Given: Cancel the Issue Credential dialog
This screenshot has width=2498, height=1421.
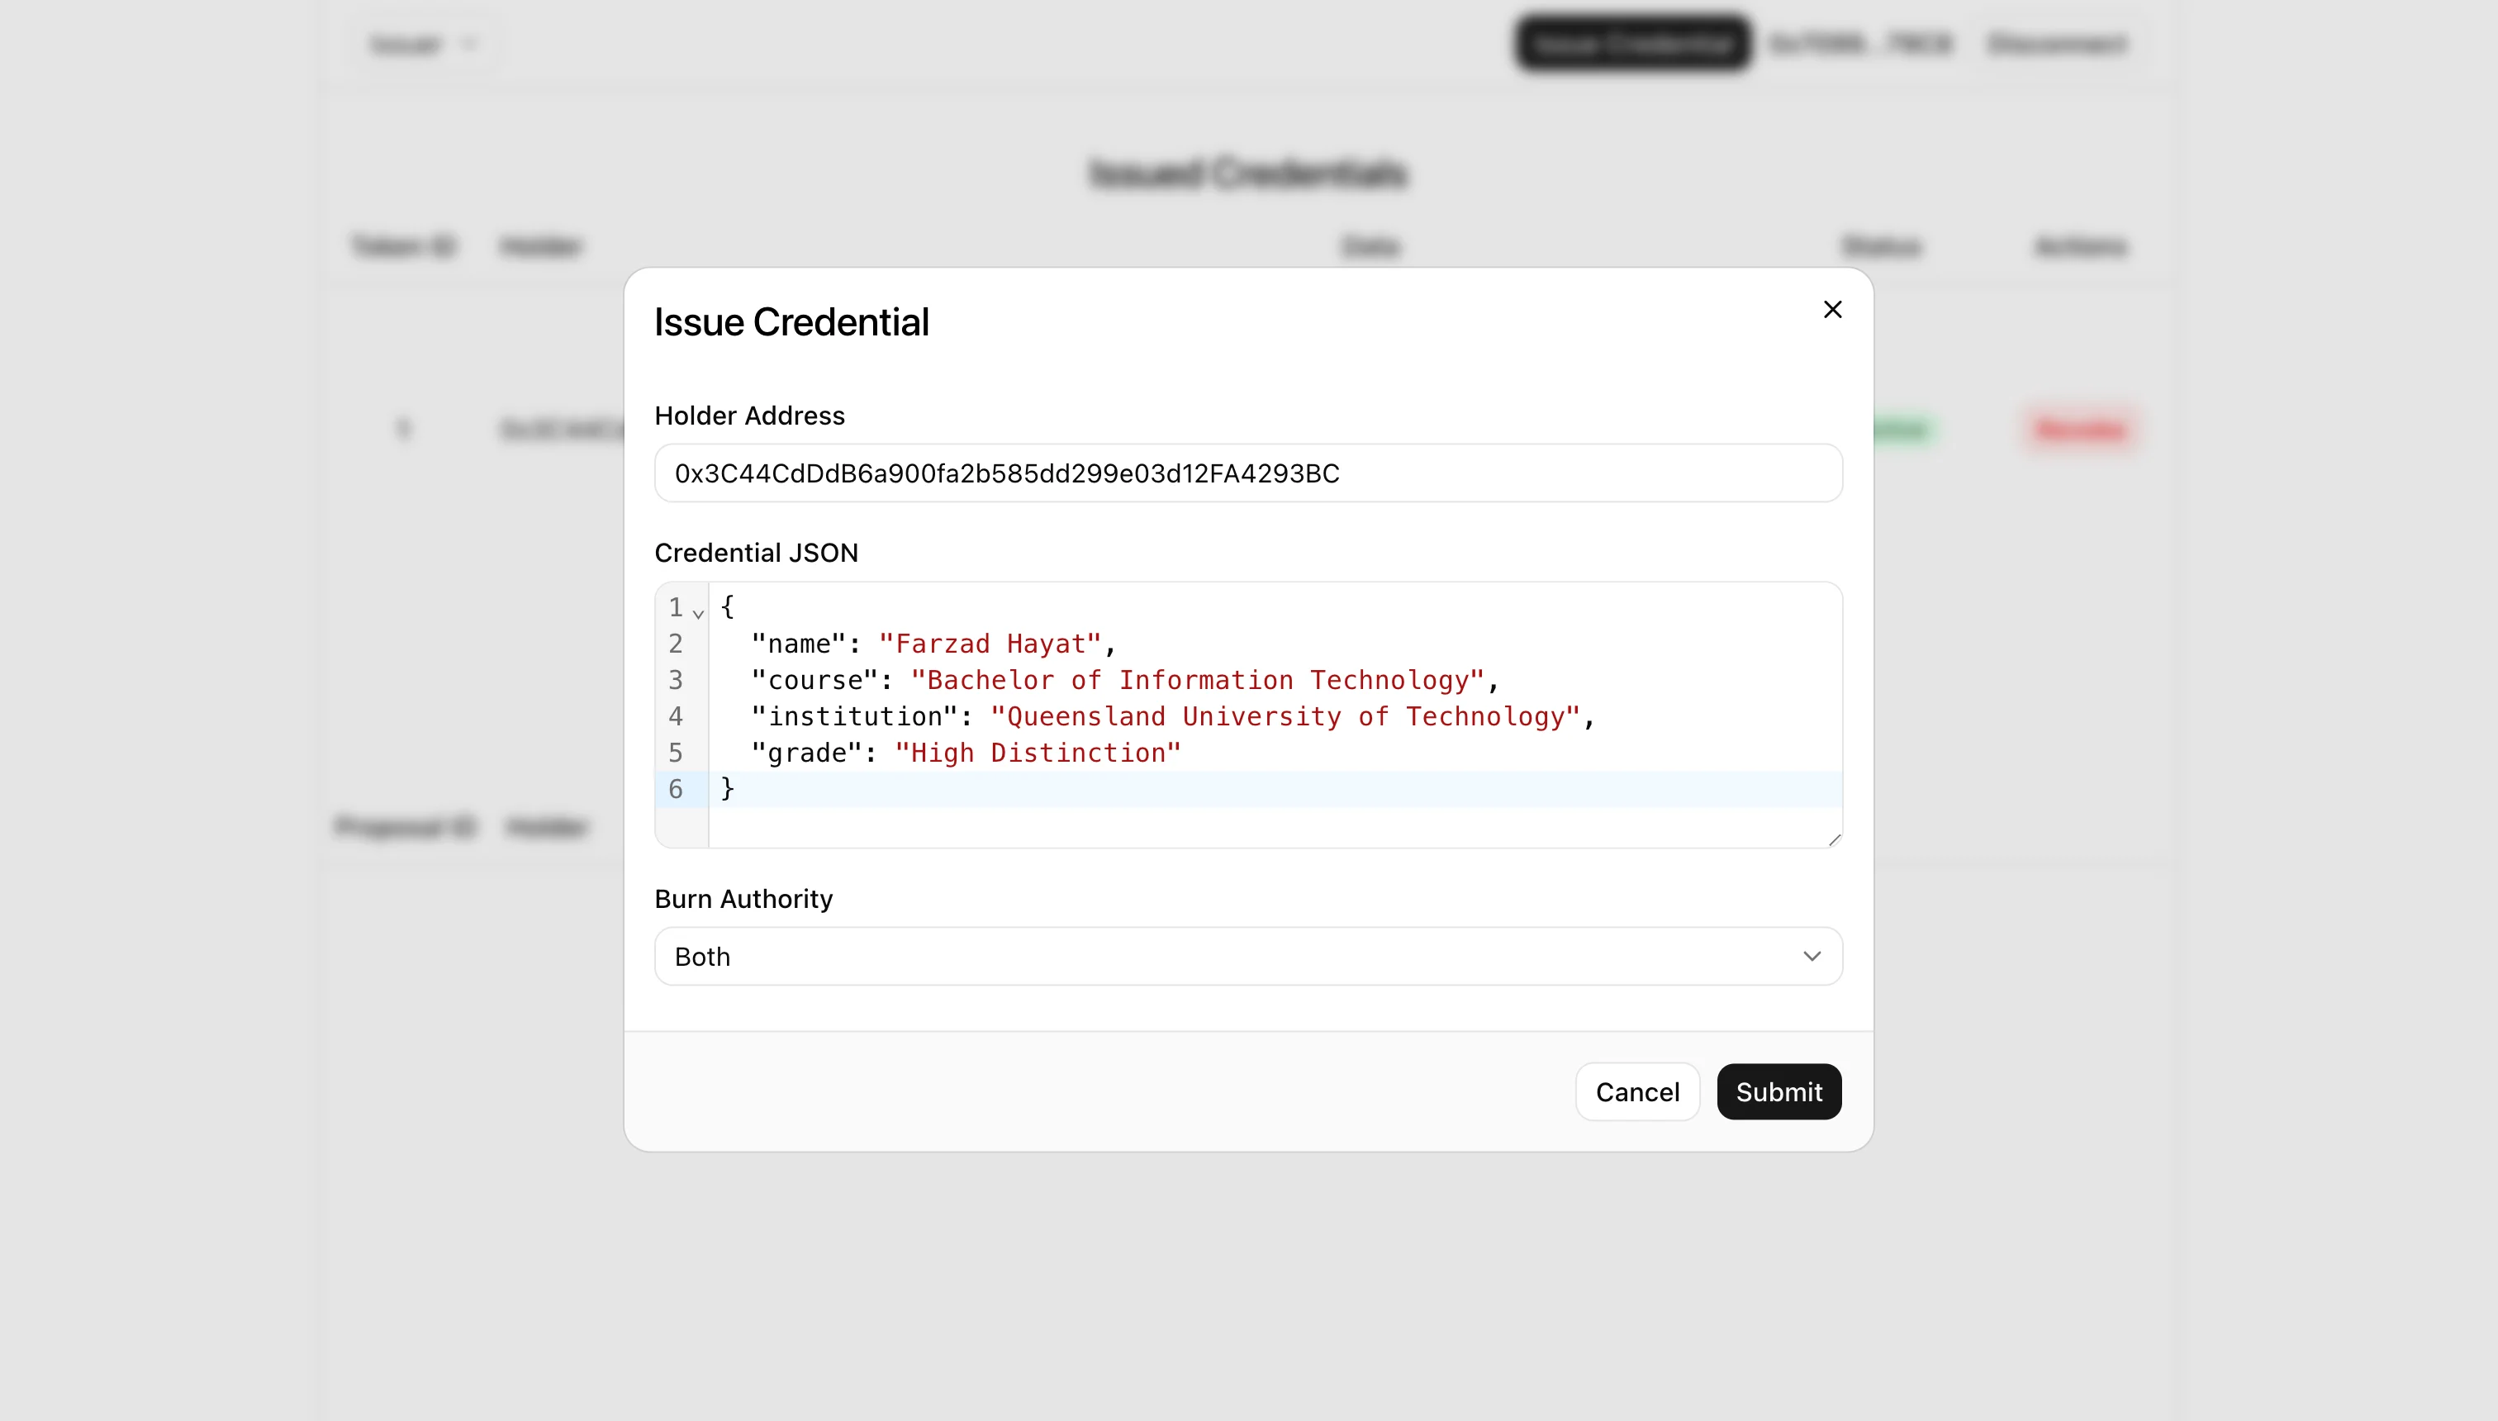Looking at the screenshot, I should [1637, 1091].
